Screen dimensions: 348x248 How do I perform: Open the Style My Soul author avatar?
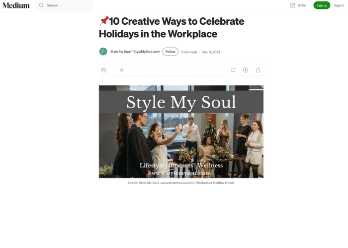pos(103,52)
